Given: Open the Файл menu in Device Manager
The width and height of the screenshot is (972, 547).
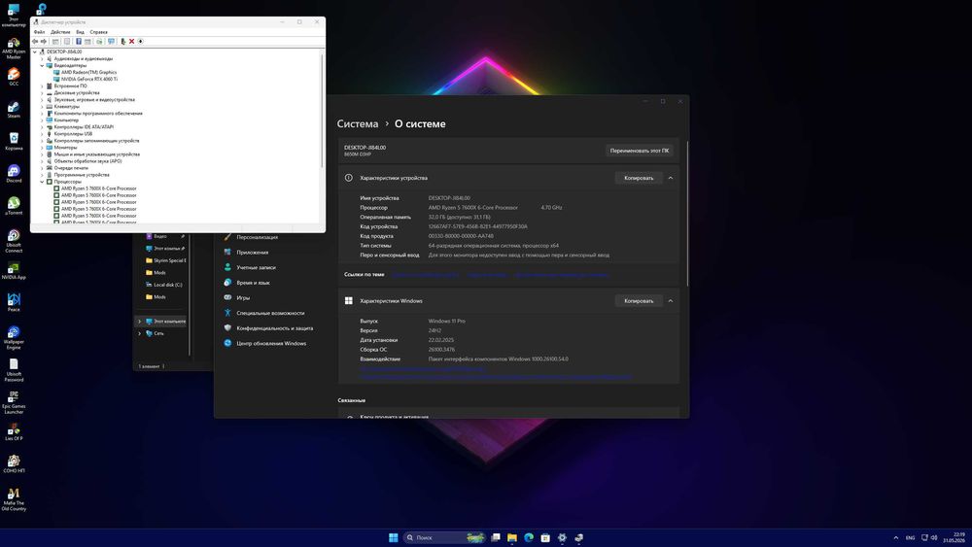Looking at the screenshot, I should (39, 32).
